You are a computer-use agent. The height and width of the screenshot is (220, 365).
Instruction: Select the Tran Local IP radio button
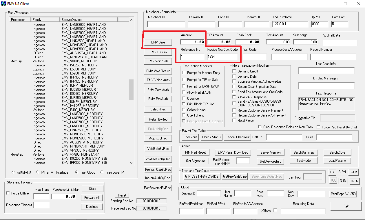102,172
